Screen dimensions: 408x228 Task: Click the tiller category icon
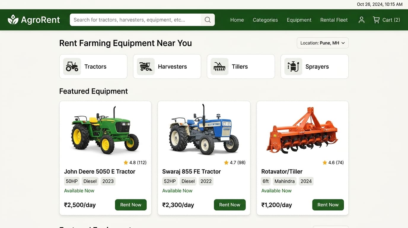coord(219,66)
